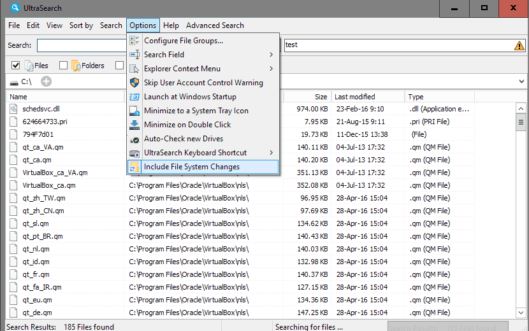The height and width of the screenshot is (331, 529).
Task: Select the qt_pt_BR.qm file name
Action: [x=43, y=236]
